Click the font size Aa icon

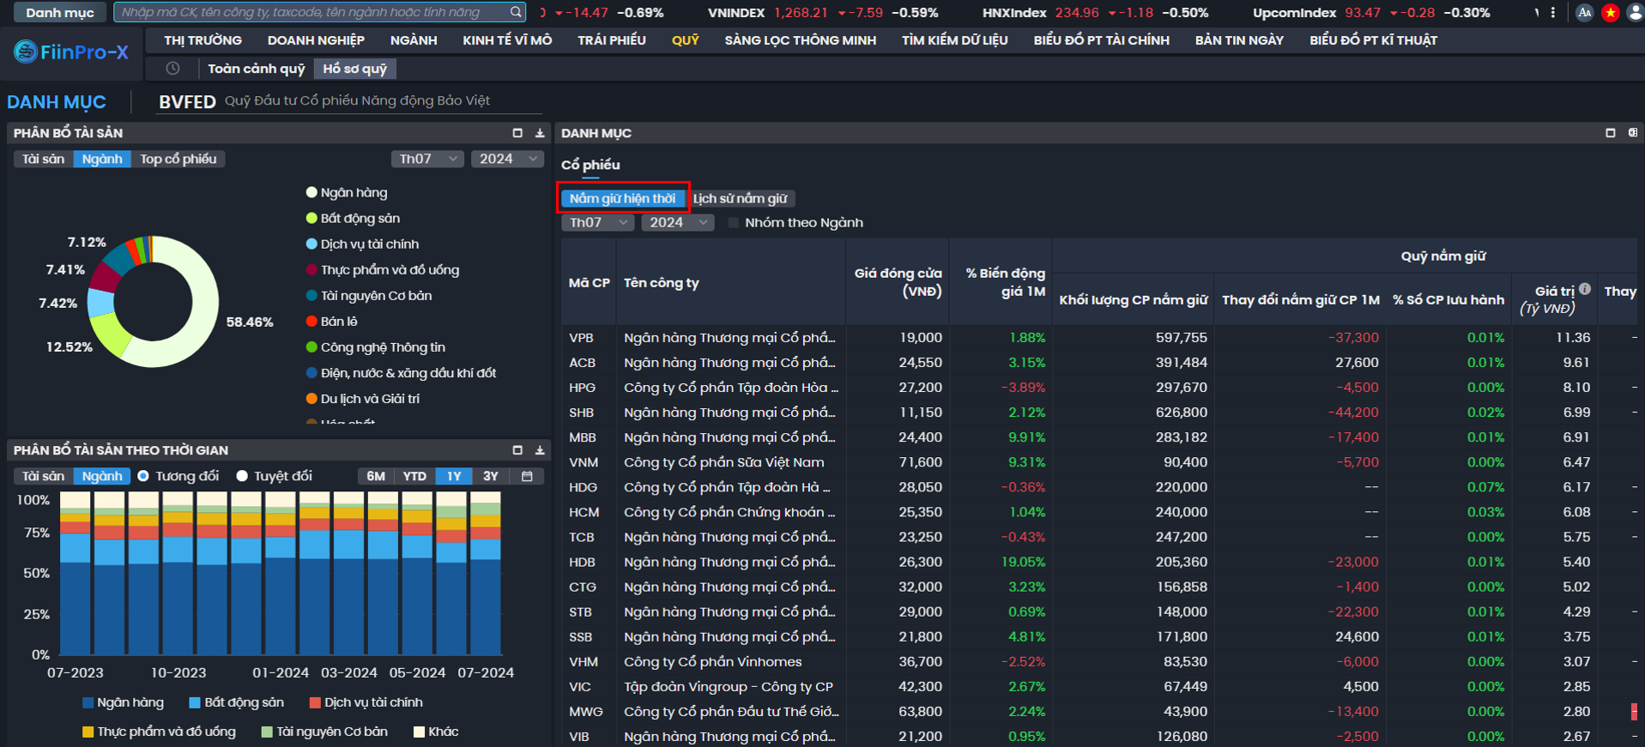coord(1584,13)
